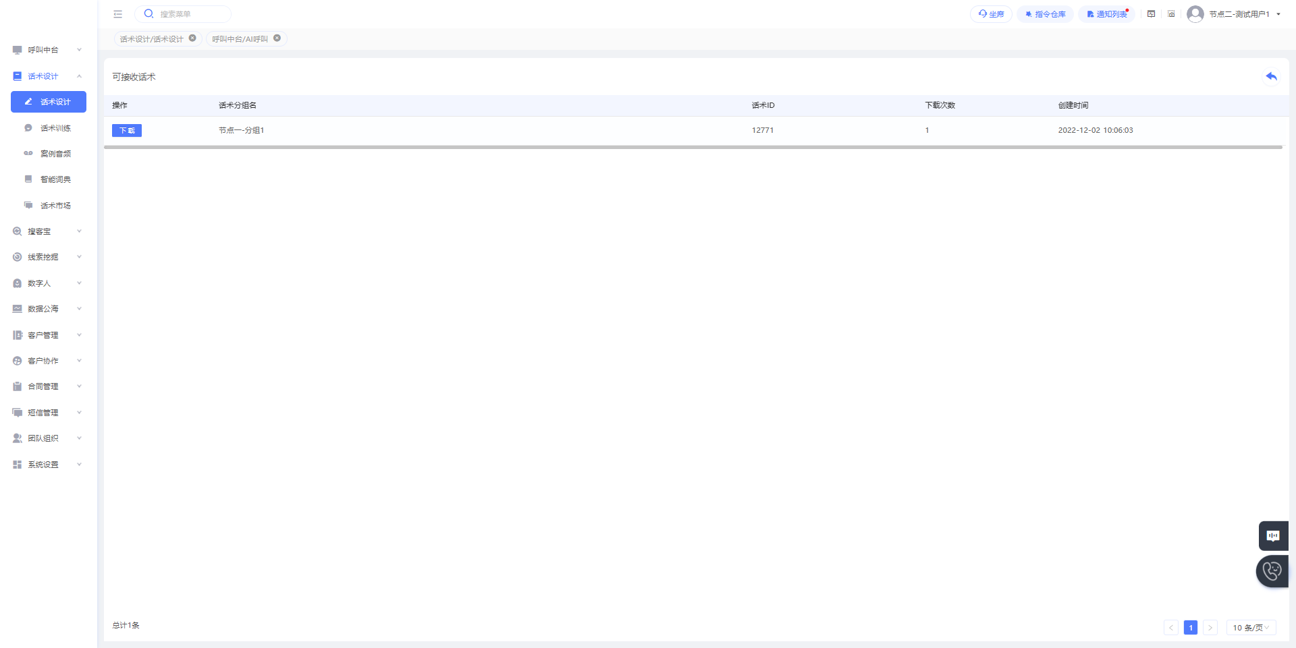
Task: Open the 10 条/页 page size dropdown
Action: pos(1251,628)
